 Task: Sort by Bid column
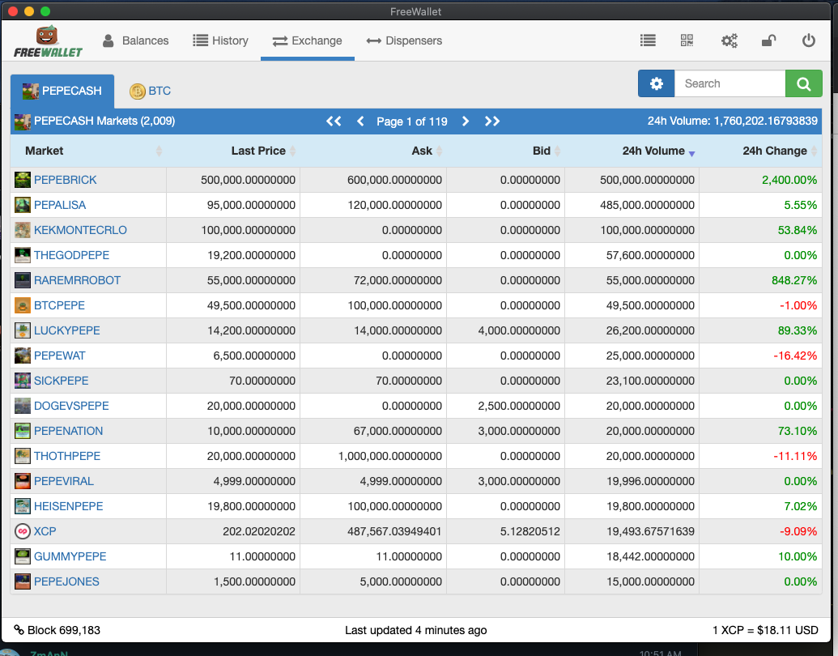(x=505, y=151)
